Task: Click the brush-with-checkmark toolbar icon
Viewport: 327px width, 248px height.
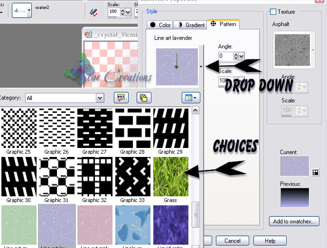Action: (93, 12)
